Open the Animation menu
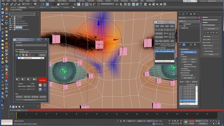Viewport: 224px width, 126px height. tap(51, 1)
